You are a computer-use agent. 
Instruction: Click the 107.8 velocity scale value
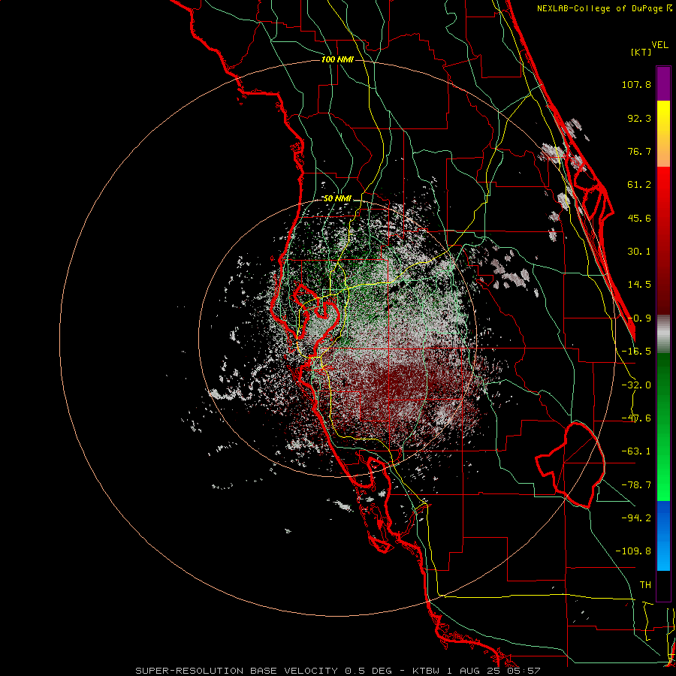[636, 84]
